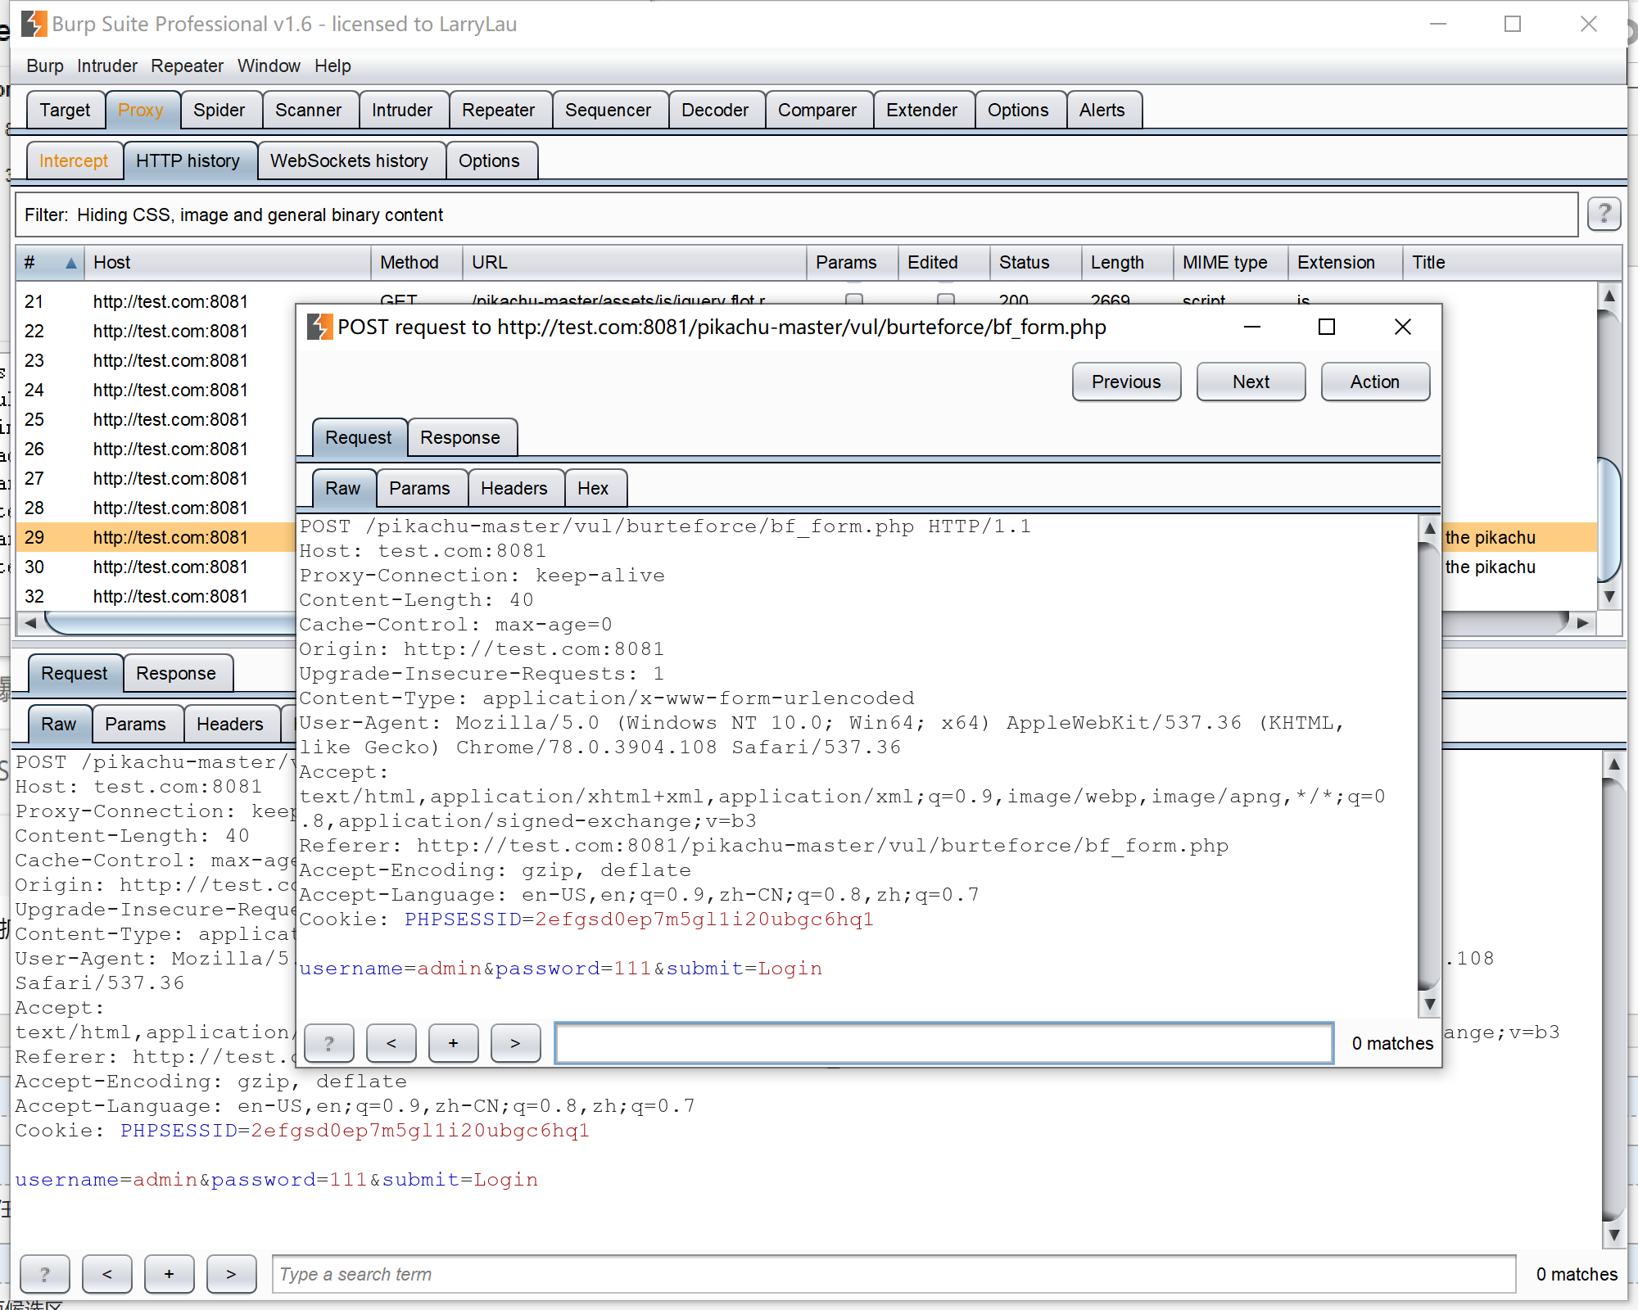Click the filter help question mark icon
This screenshot has width=1638, height=1310.
tap(1604, 215)
